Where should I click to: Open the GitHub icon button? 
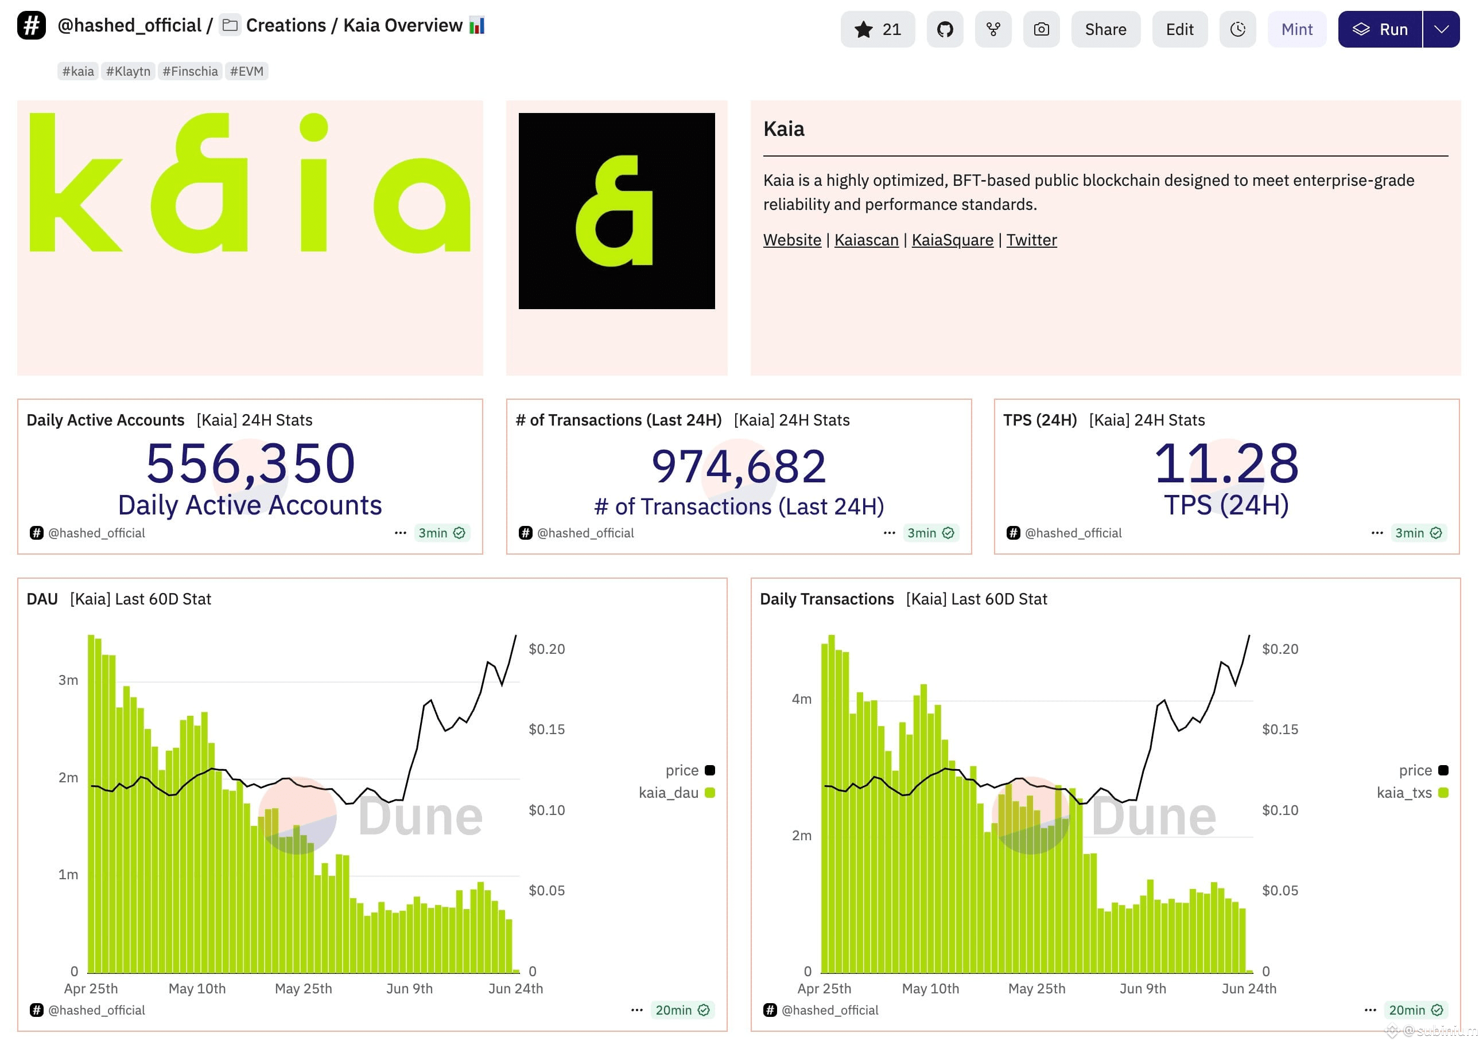point(945,29)
